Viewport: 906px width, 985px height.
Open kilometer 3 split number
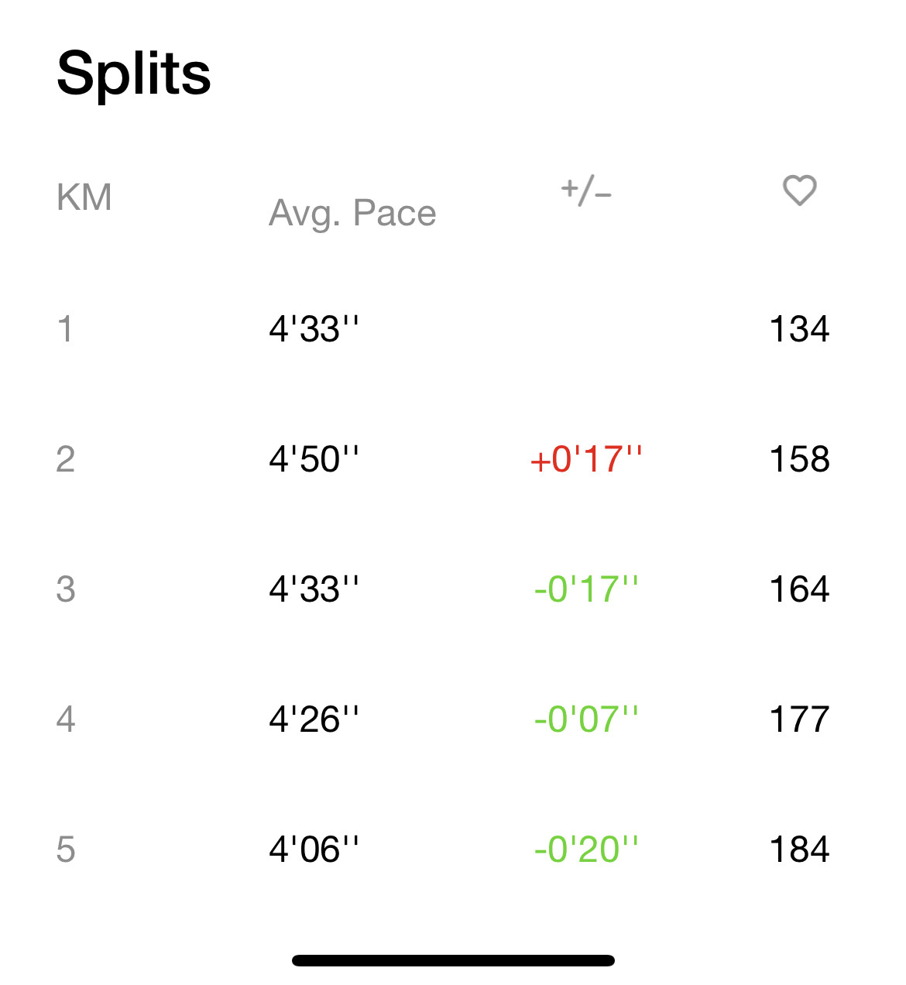[66, 589]
